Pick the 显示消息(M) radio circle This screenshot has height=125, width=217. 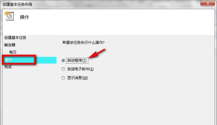click(63, 78)
